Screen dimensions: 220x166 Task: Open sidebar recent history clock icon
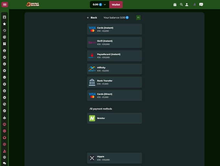(x=5, y=31)
